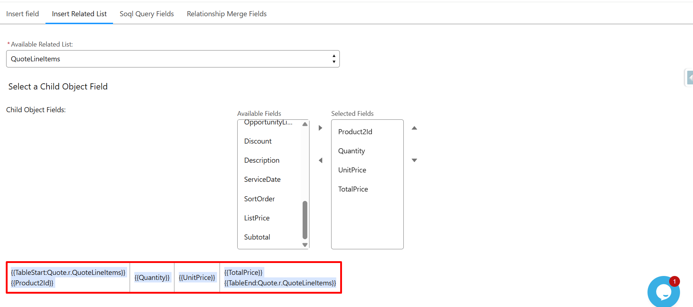
Task: Click the move-right arrow to add field
Action: pyautogui.click(x=320, y=128)
